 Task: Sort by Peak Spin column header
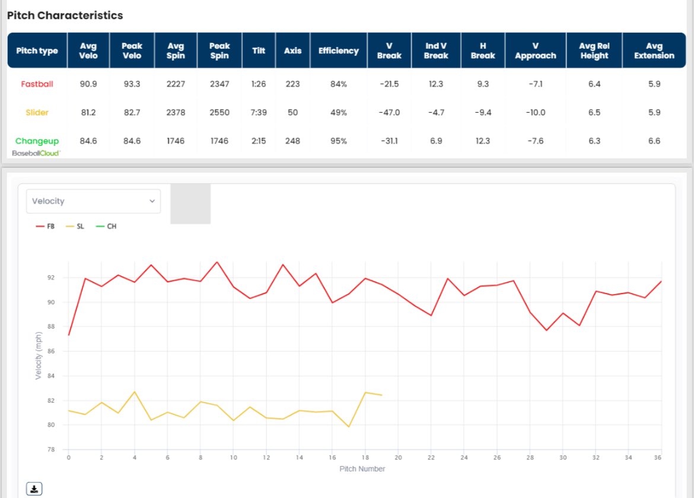pyautogui.click(x=219, y=50)
